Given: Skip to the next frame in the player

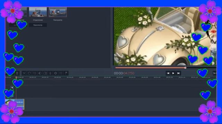Looking at the screenshot, I should (179, 73).
